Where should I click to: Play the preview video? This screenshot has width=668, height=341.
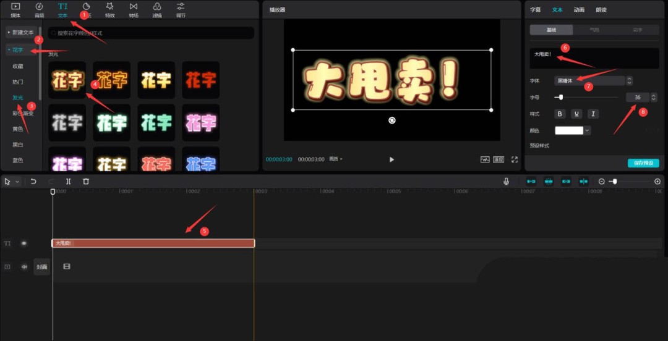pos(392,159)
